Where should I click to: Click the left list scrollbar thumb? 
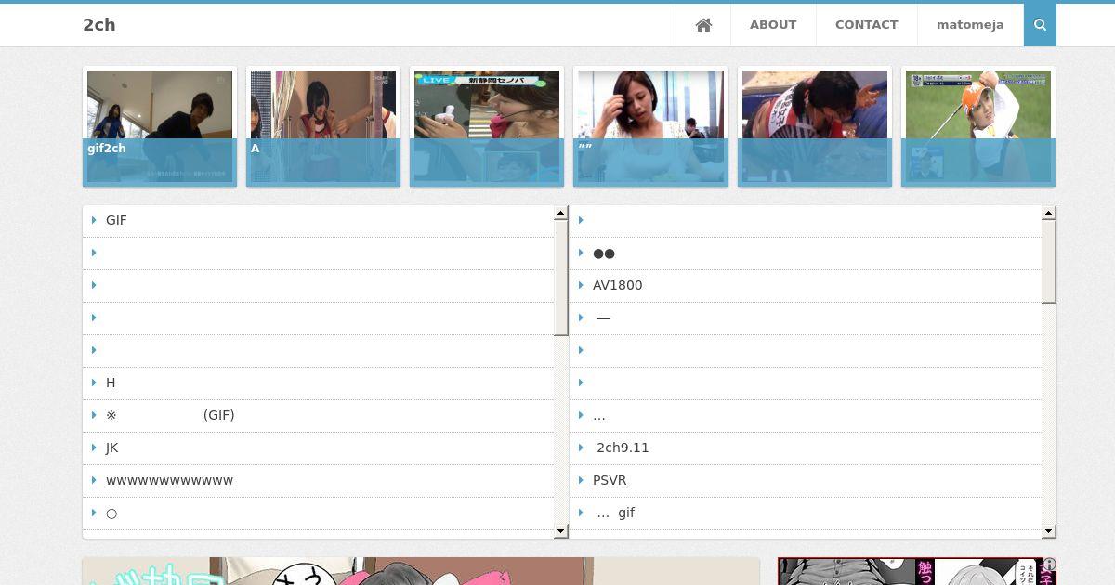[x=560, y=278]
